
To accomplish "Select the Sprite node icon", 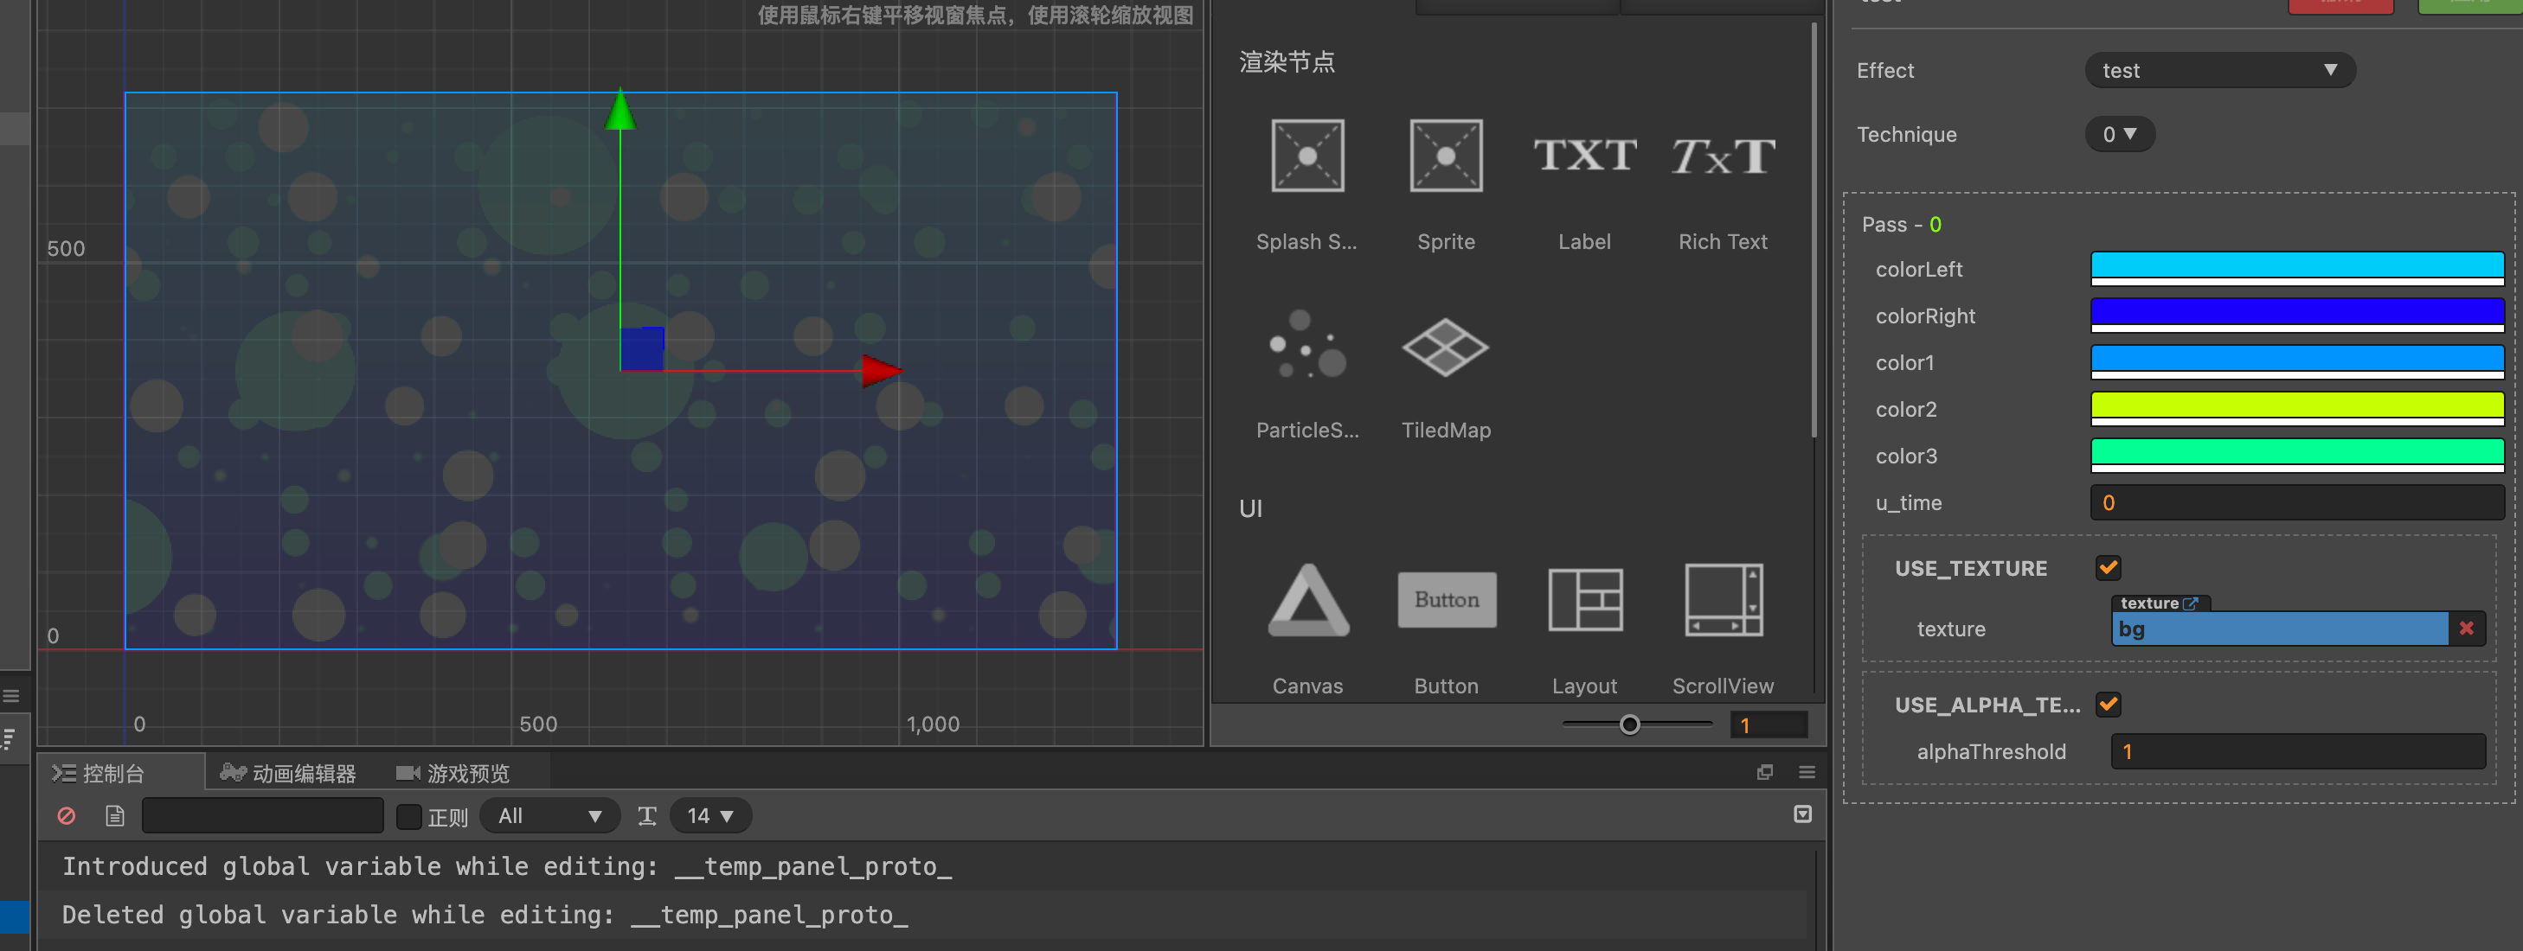I will (x=1446, y=156).
